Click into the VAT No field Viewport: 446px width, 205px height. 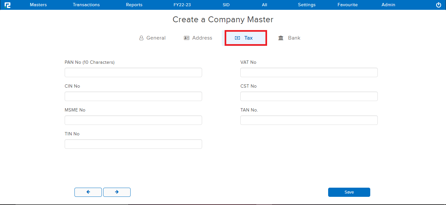pyautogui.click(x=309, y=73)
